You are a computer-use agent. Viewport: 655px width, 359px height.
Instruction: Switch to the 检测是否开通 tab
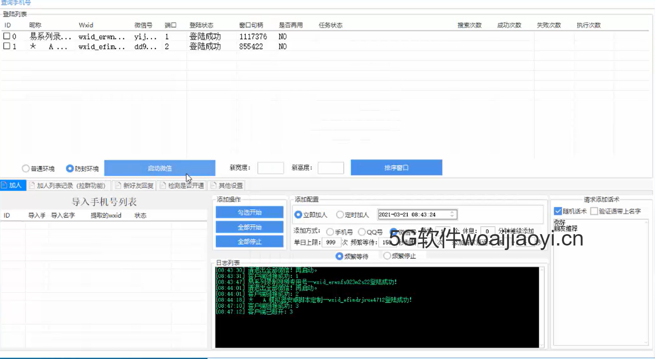(x=182, y=185)
